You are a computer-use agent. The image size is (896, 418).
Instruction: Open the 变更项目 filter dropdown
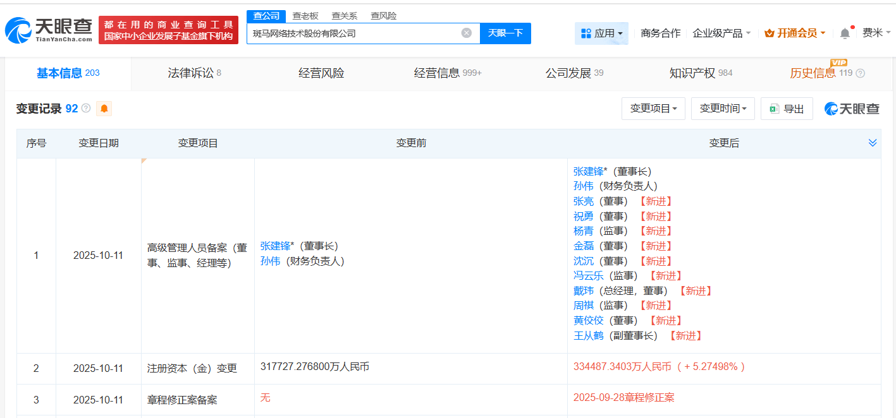653,109
